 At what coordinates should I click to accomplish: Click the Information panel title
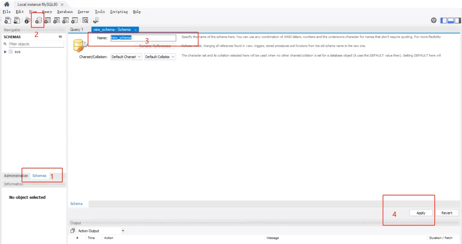[14, 184]
